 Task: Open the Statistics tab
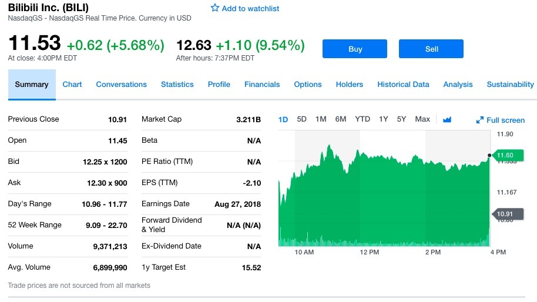point(177,85)
